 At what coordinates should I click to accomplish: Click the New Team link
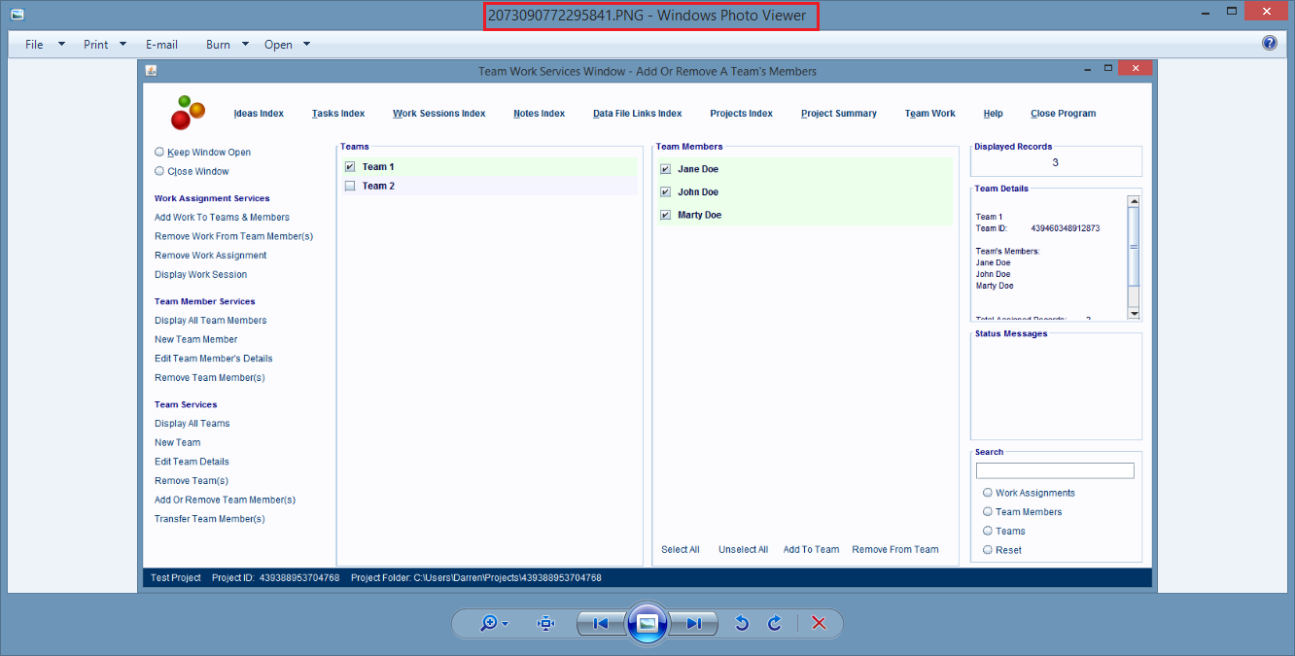click(178, 443)
